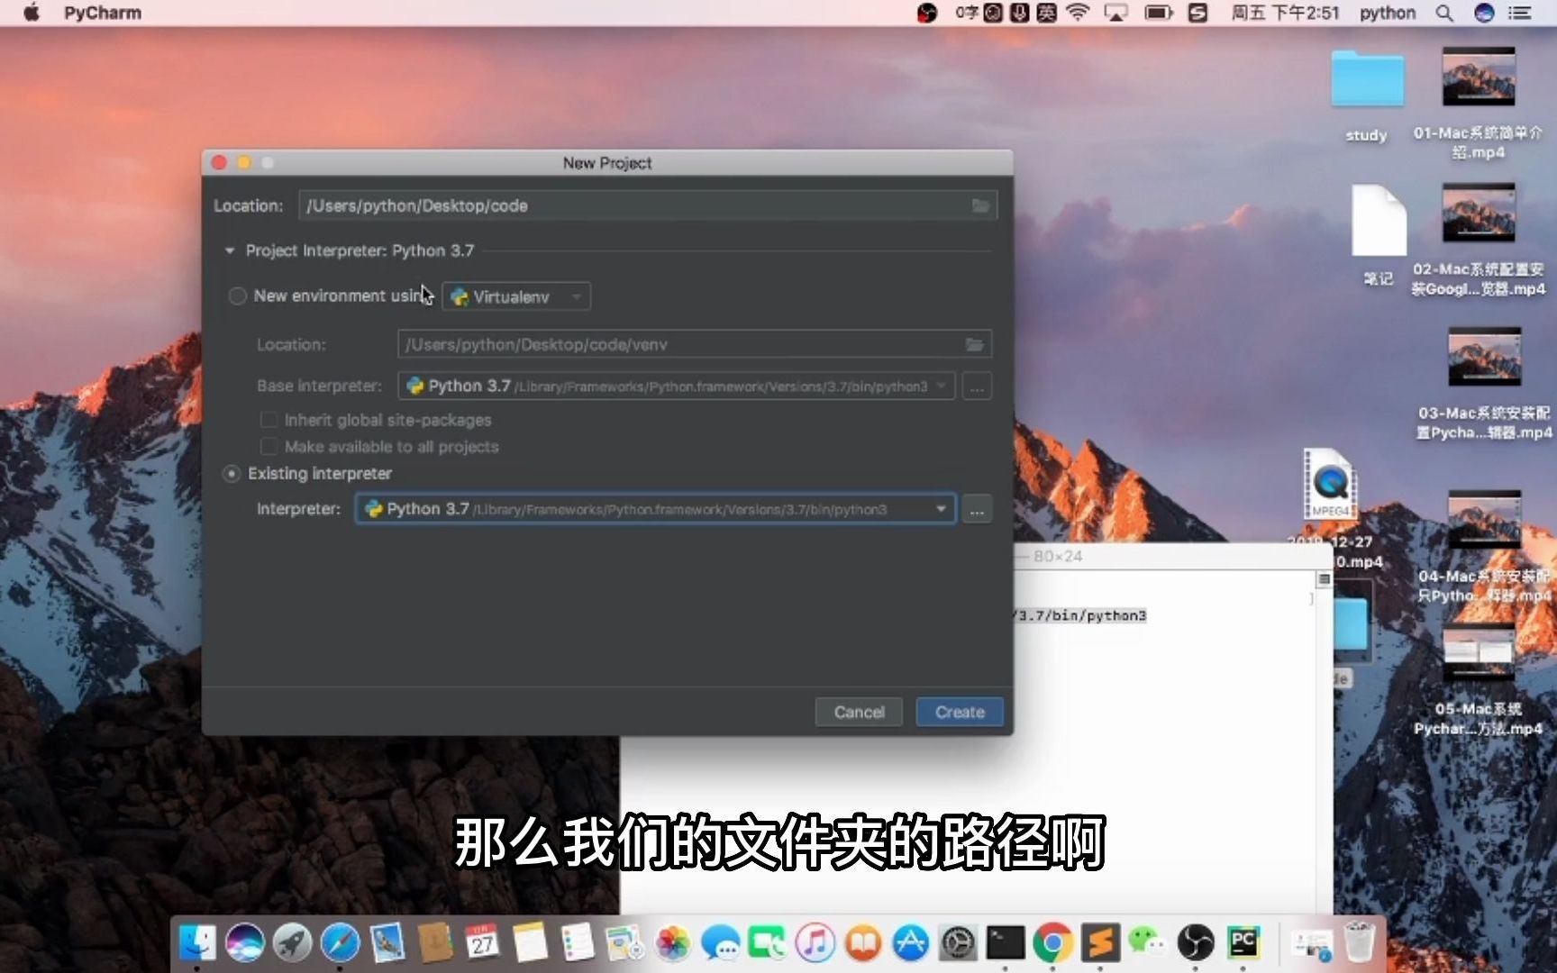Image resolution: width=1557 pixels, height=973 pixels.
Task: Launch Google Chrome from the Dock
Action: click(1054, 941)
